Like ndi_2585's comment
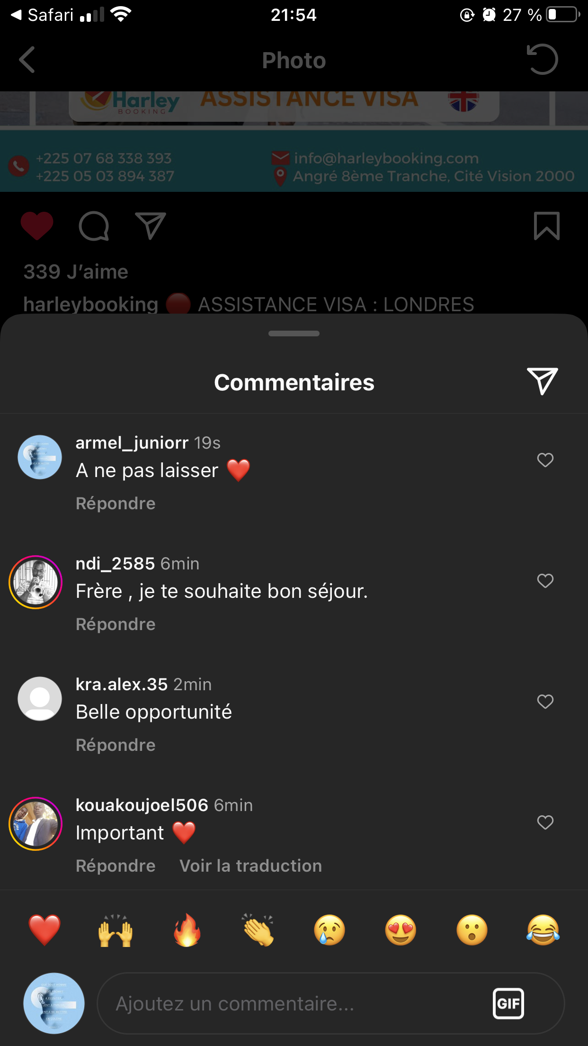 click(545, 580)
